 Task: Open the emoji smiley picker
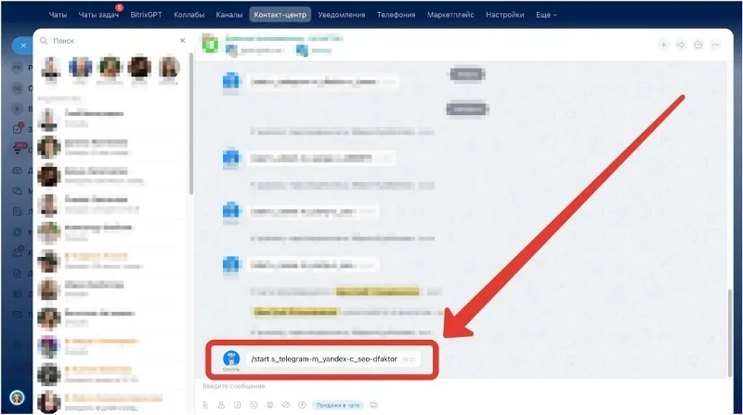[x=254, y=405]
